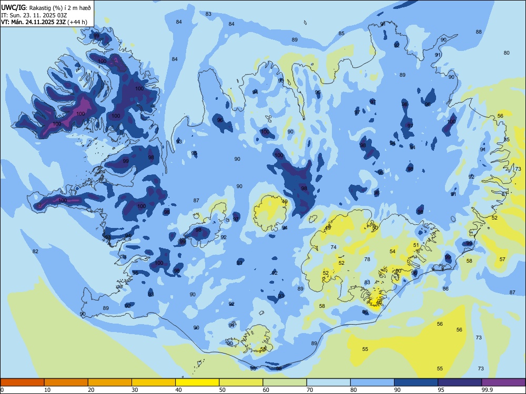Click the 'VT: Mán. 24.11.2025 23Z (+44 h)' line
The height and width of the screenshot is (394, 526).
pyautogui.click(x=44, y=22)
